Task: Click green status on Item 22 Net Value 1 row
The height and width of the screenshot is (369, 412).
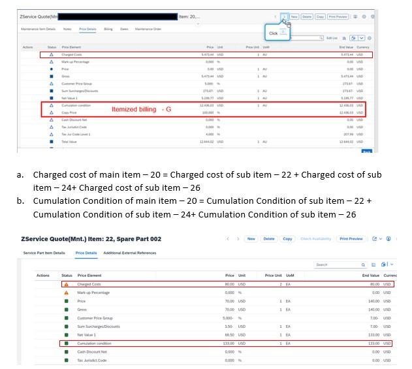Action: click(x=66, y=335)
